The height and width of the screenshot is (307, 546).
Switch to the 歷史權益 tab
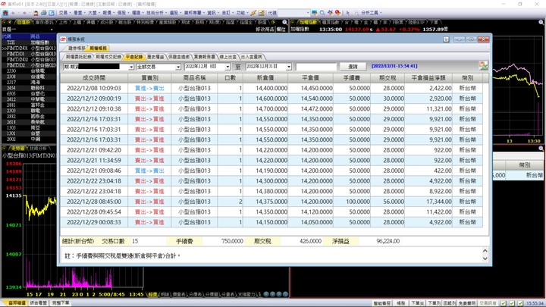155,57
